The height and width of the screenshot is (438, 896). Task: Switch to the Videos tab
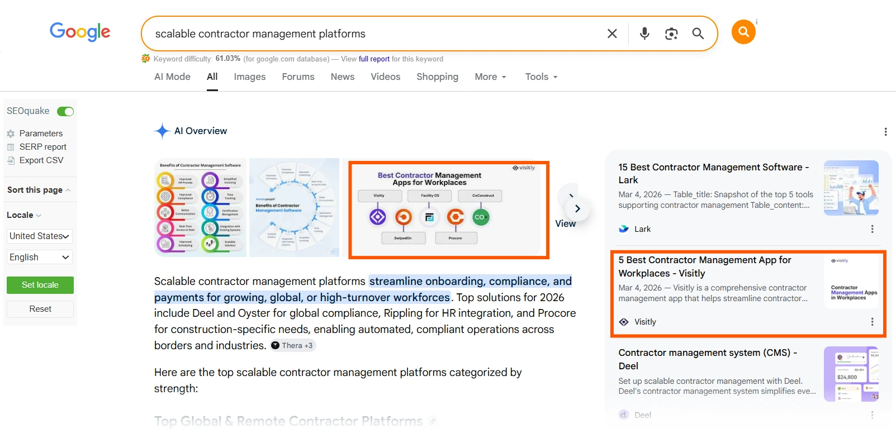tap(386, 77)
